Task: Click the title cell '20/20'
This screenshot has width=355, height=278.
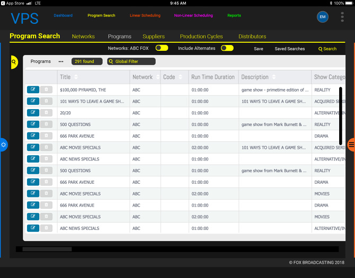Action: (65, 113)
